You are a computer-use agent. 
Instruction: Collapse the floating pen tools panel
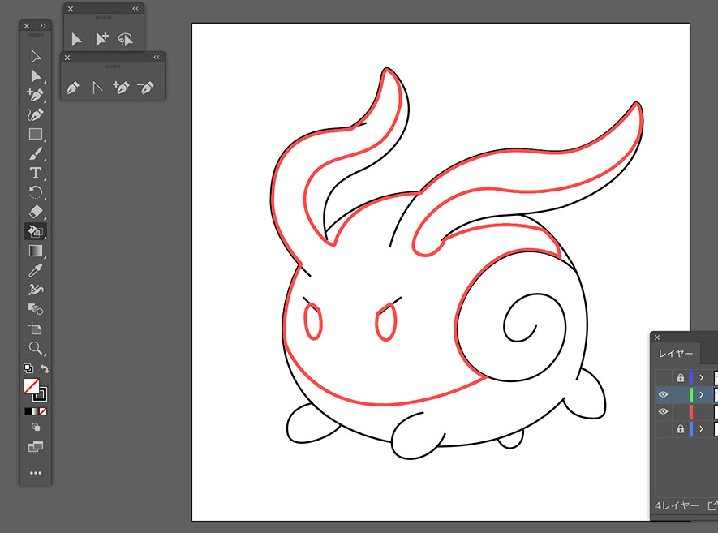(x=157, y=58)
